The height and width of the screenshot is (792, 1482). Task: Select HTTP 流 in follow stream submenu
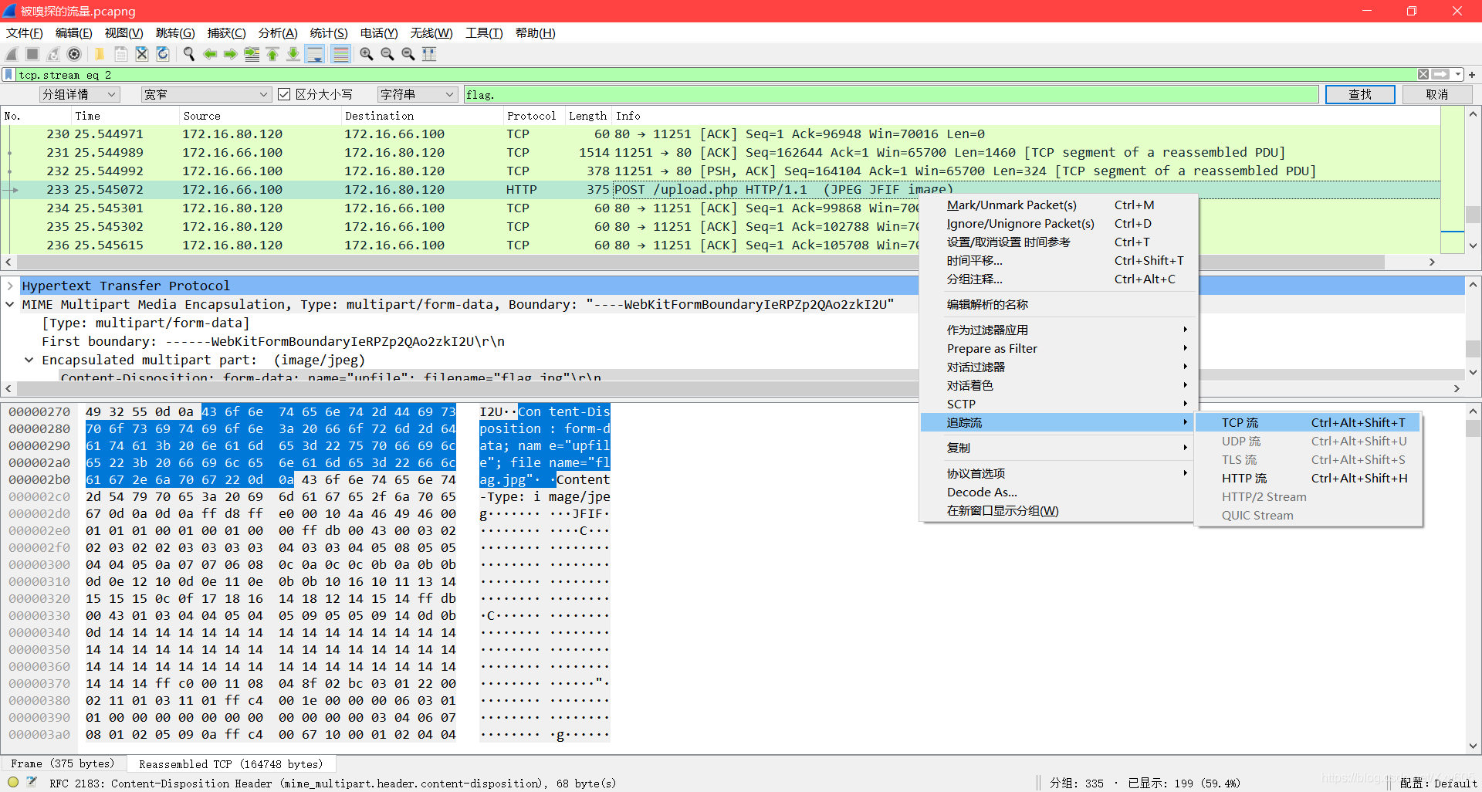(x=1308, y=479)
